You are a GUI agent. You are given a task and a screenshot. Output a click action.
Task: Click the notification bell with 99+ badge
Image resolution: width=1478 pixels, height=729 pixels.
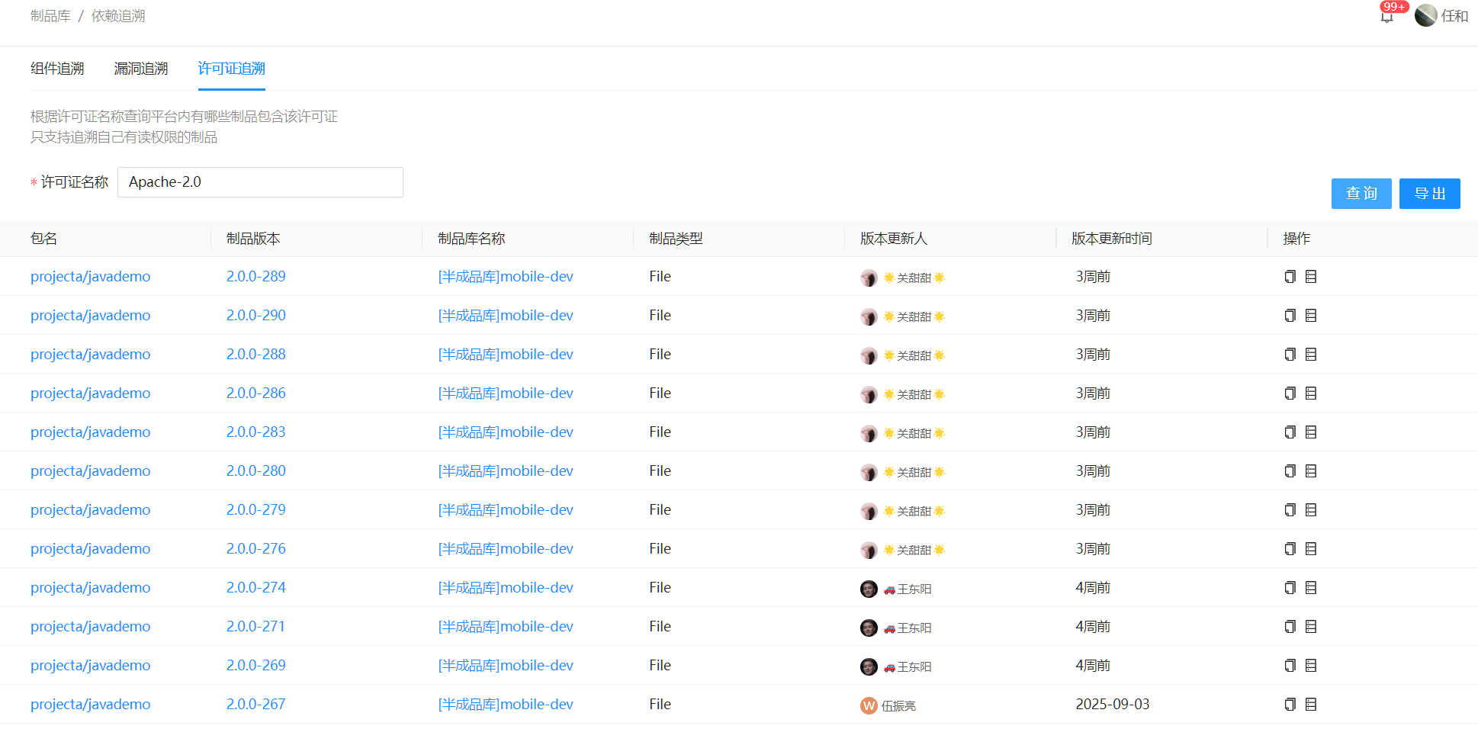[x=1386, y=16]
